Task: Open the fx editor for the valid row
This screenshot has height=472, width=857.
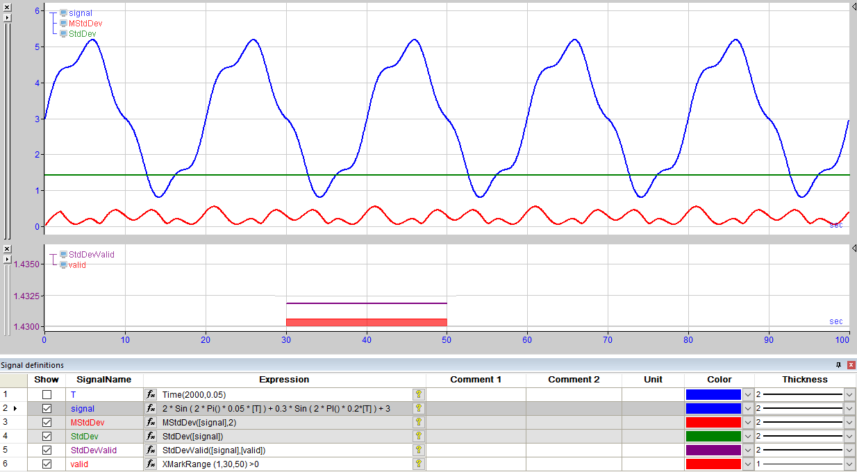Action: [151, 464]
